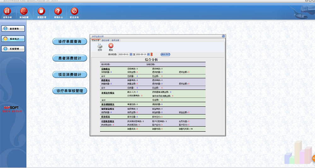Viewport: 315px width, 168px height.
Task: Open the end date dropdown picker
Action: [148, 54]
